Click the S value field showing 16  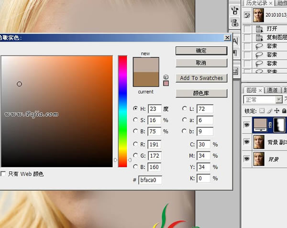pyautogui.click(x=155, y=120)
